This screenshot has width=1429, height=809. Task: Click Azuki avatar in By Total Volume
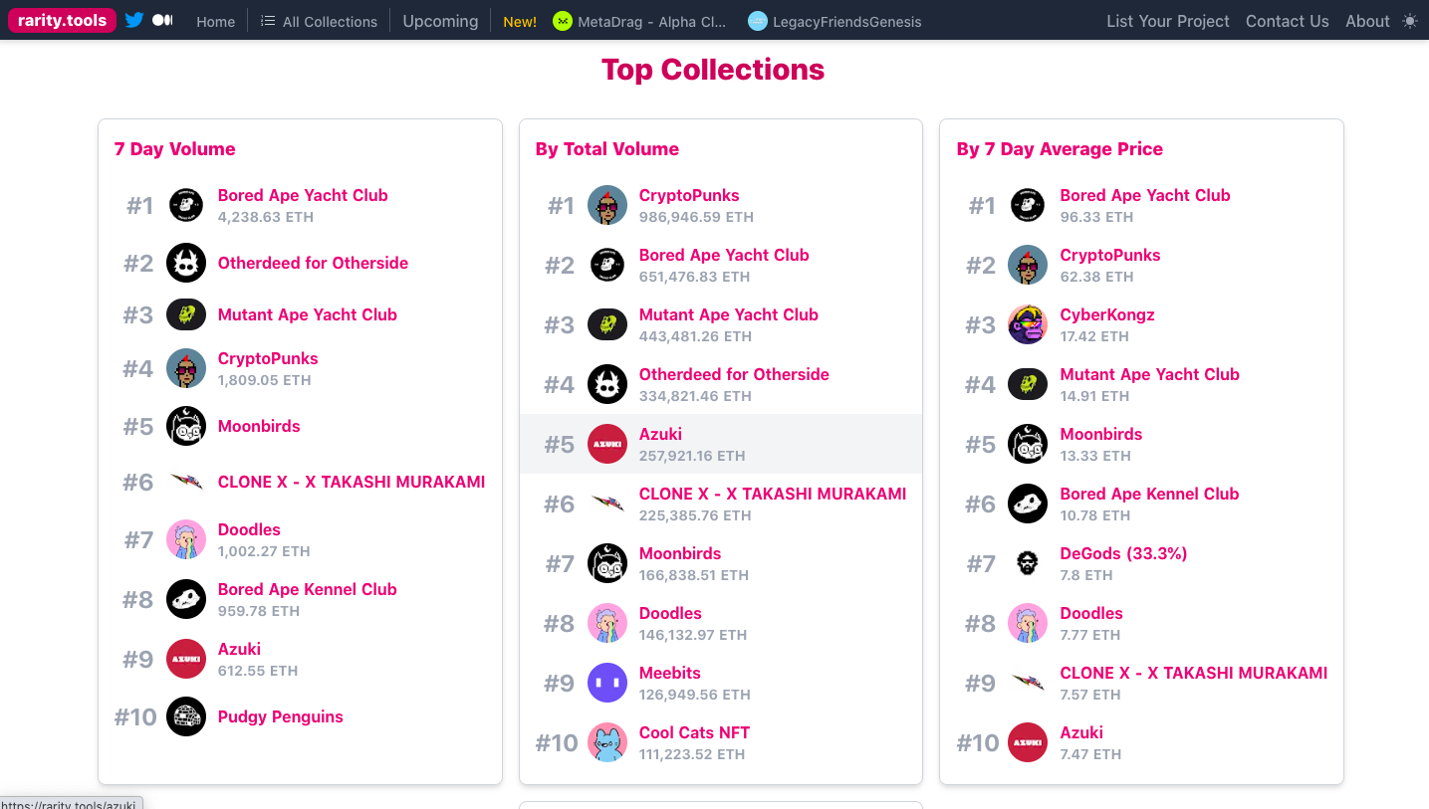coord(607,444)
